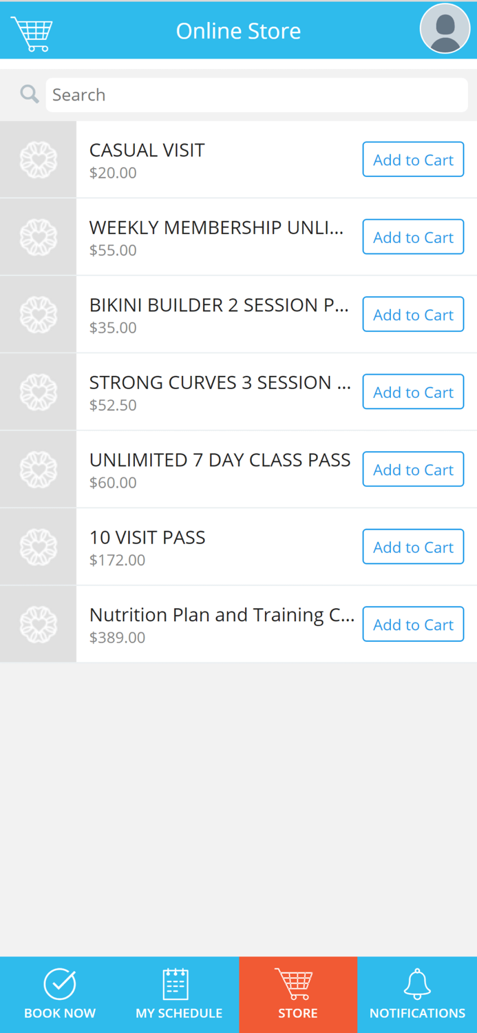477x1033 pixels.
Task: Click the 10 VISIT PASS product image
Action: (38, 546)
